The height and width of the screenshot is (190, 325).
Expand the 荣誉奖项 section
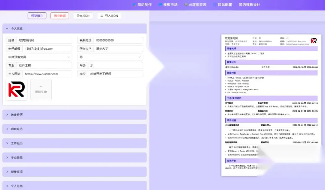point(75,172)
